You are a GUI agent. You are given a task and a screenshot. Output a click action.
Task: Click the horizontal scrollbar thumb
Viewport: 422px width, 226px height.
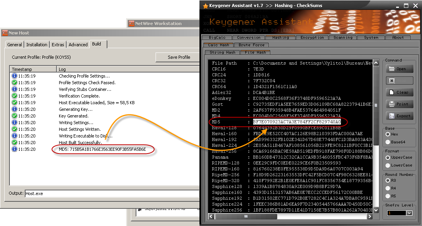coord(245,216)
